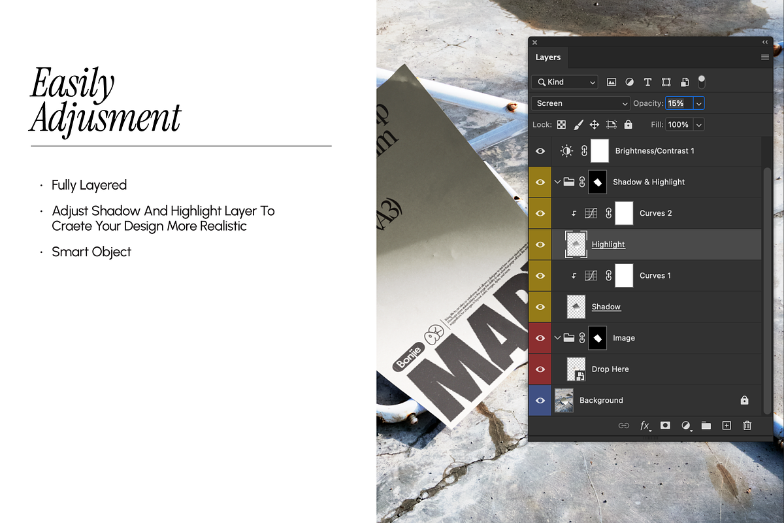784x523 pixels.
Task: Filter layers by adjustment layer icon
Action: [629, 82]
